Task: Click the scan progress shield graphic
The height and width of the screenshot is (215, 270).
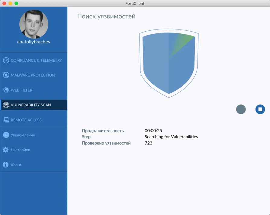Action: point(169,63)
